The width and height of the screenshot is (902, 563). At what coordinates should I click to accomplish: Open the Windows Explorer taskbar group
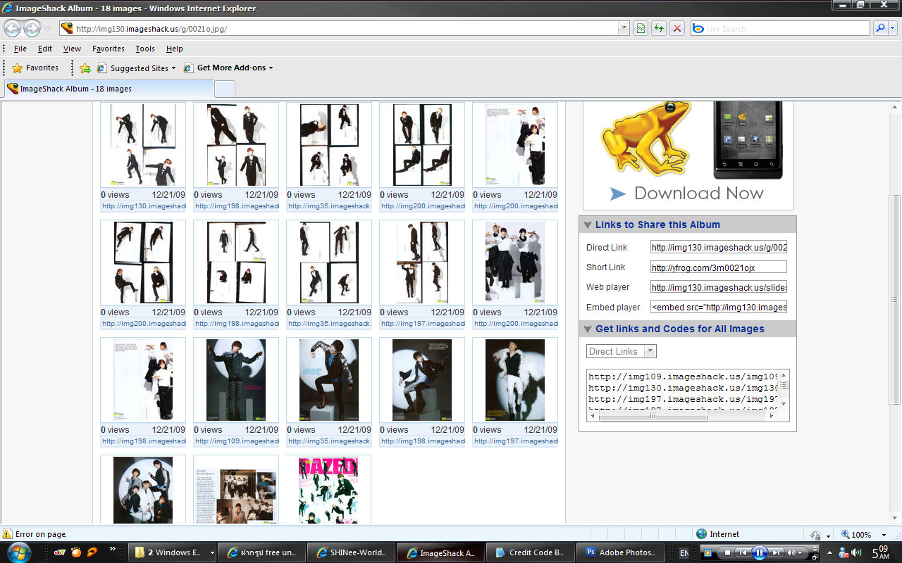point(173,552)
